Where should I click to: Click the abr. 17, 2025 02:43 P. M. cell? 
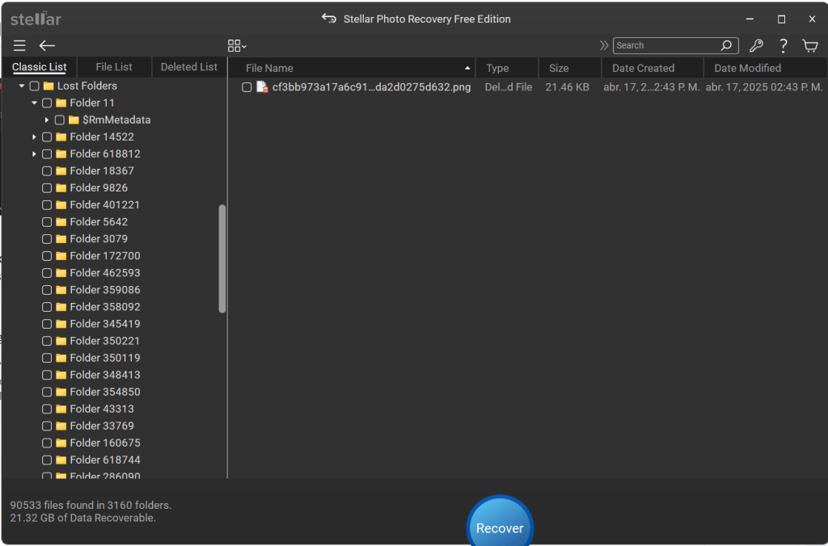tap(764, 87)
